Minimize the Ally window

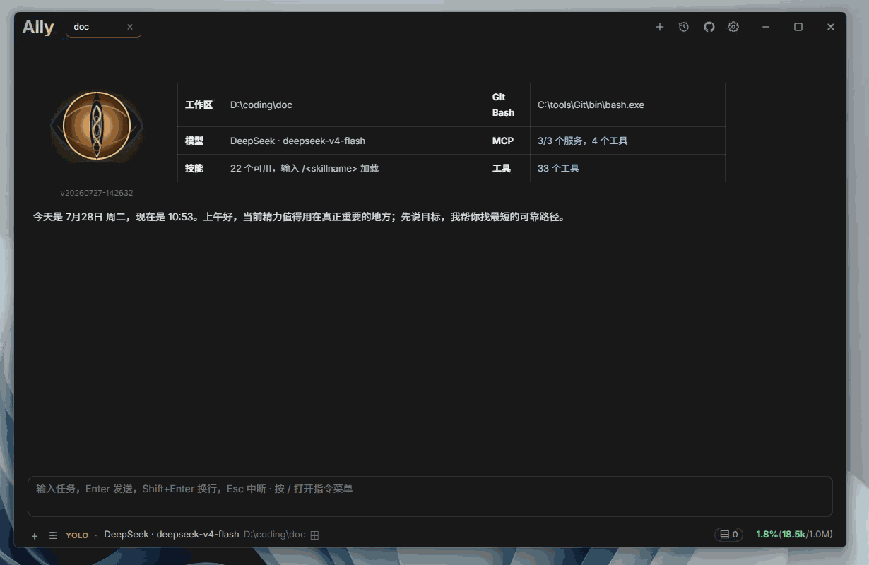point(766,27)
